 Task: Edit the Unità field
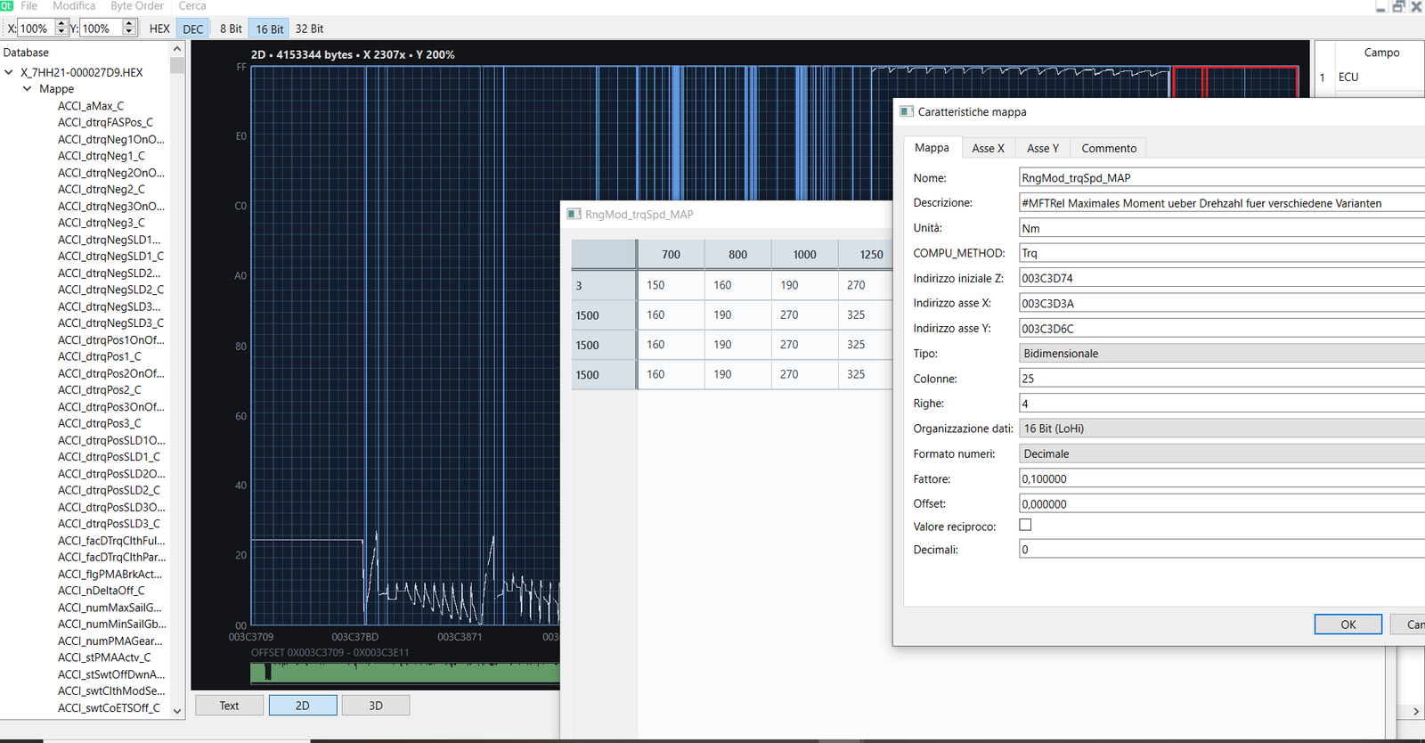tap(1221, 228)
